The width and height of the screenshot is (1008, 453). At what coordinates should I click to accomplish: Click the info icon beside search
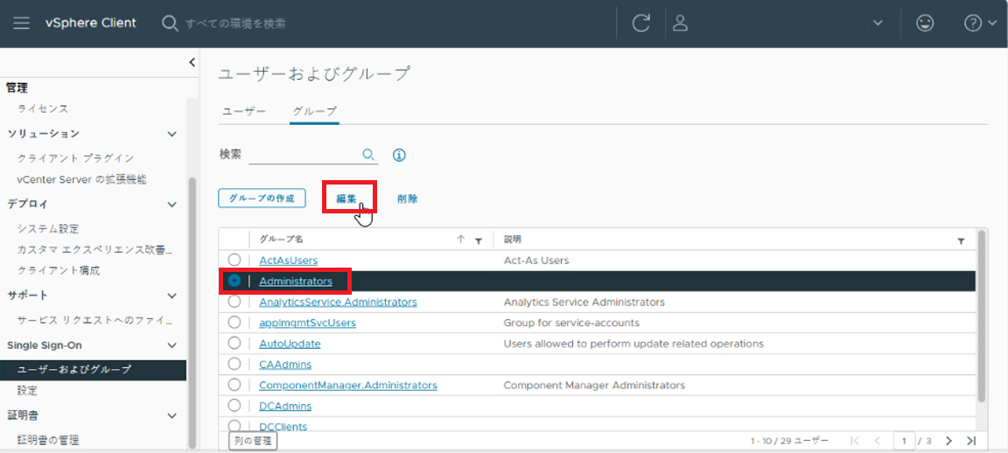click(399, 155)
